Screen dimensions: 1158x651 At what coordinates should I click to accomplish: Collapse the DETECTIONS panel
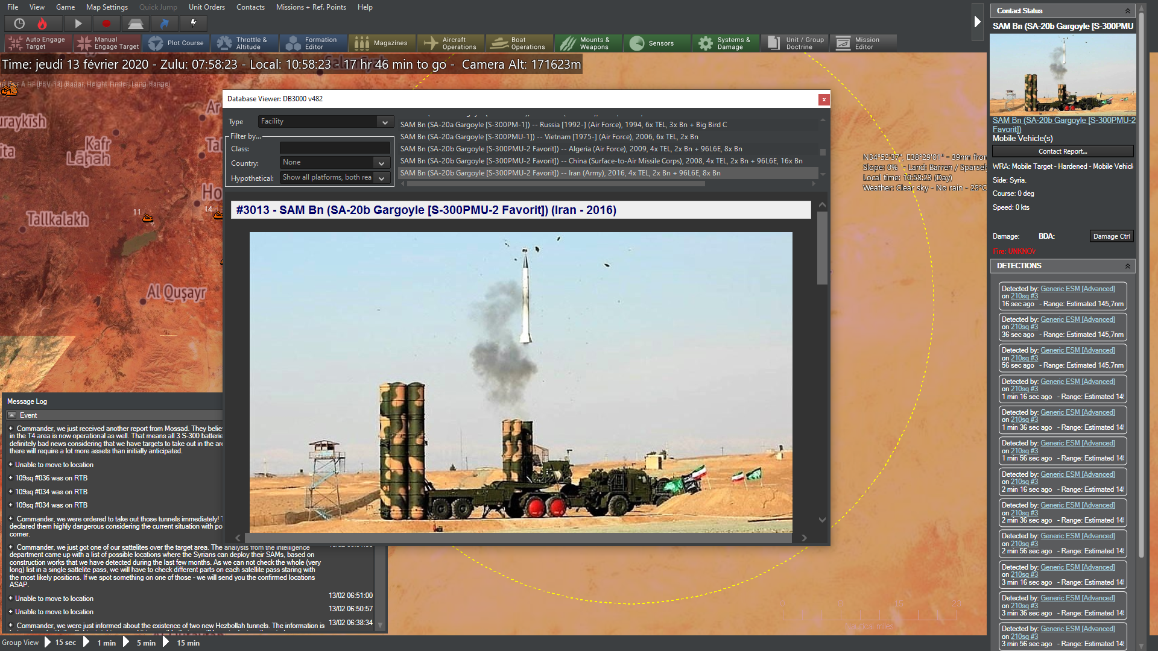(1127, 266)
